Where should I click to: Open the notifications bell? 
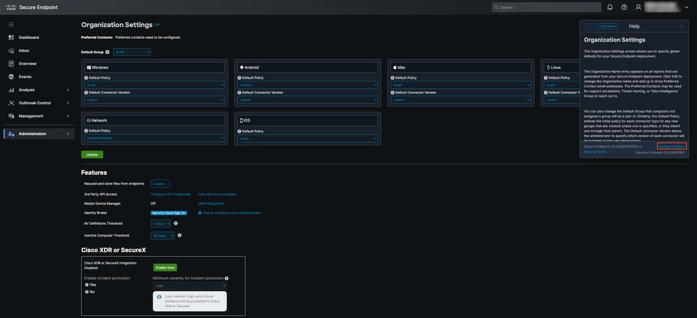(610, 7)
